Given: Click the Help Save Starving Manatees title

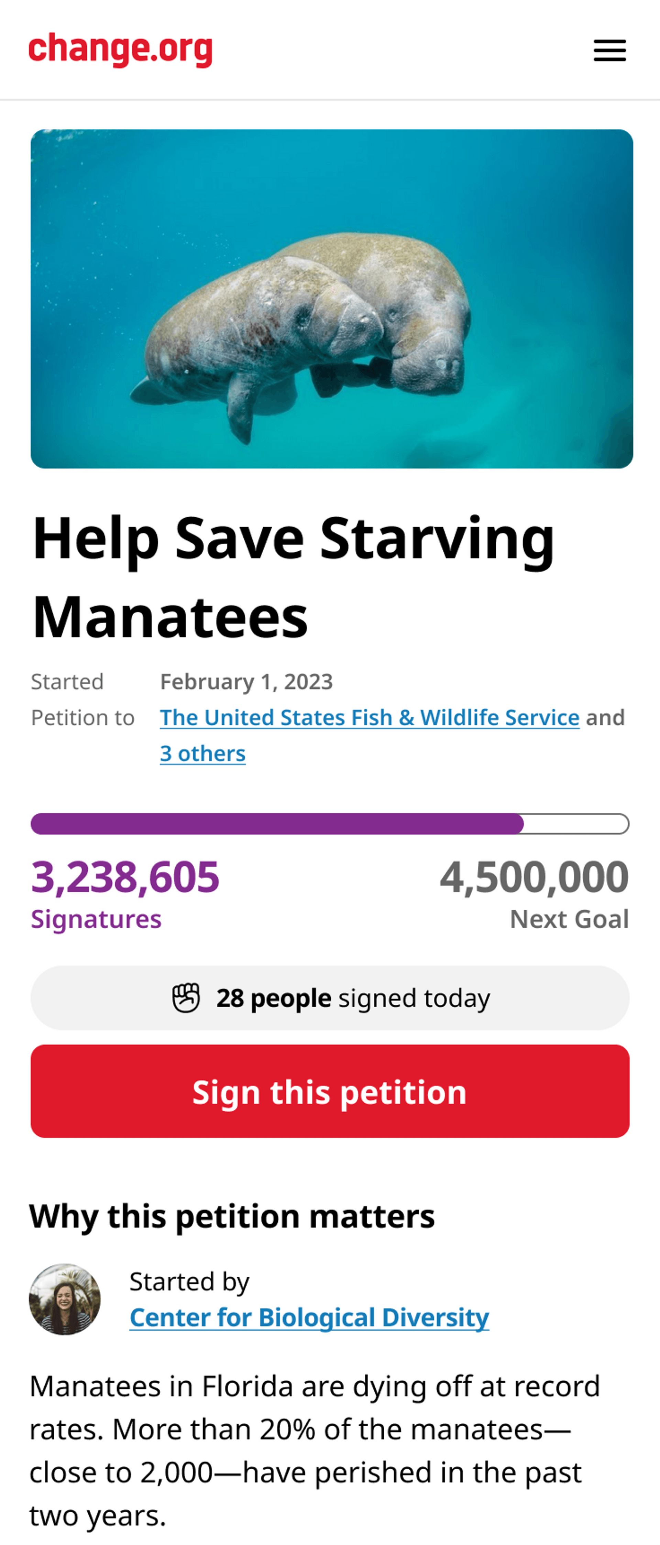Looking at the screenshot, I should pos(294,577).
